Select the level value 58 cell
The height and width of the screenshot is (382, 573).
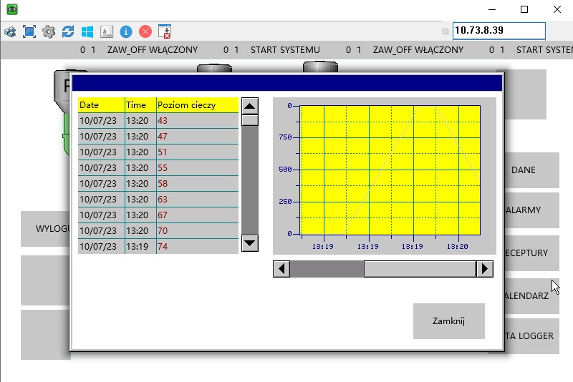point(198,184)
